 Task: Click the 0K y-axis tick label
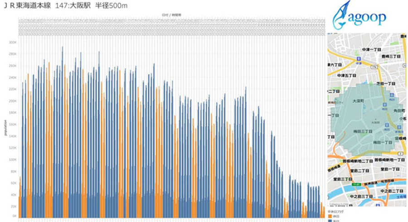14,216
